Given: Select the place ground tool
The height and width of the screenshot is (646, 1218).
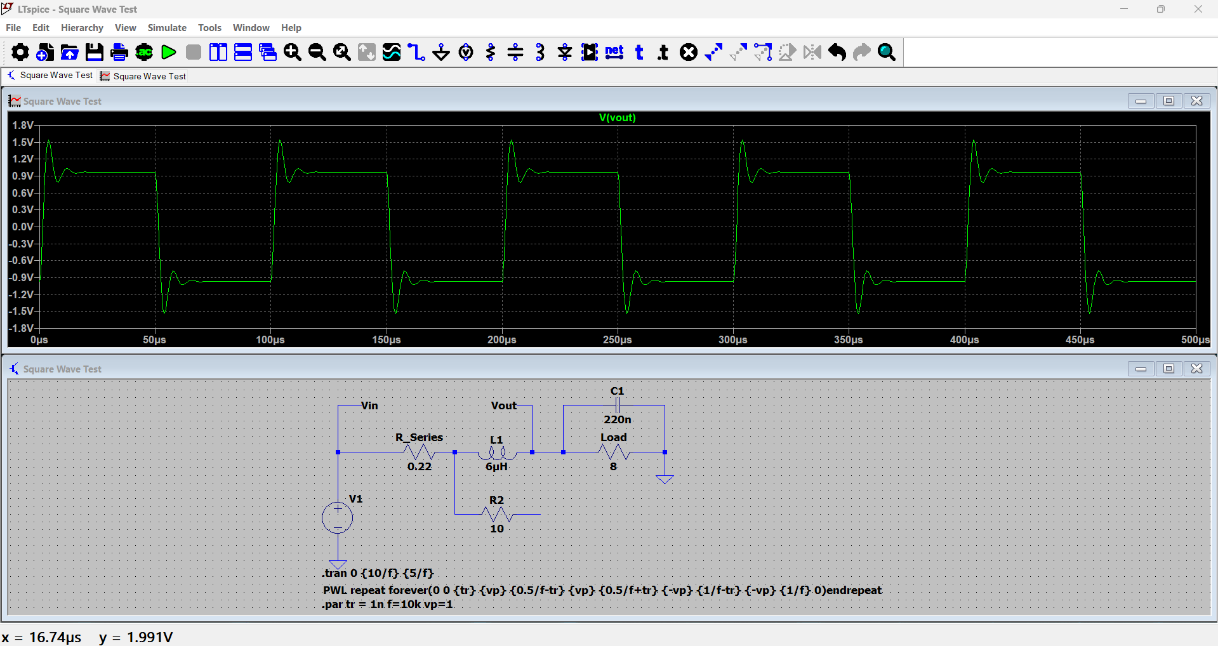Looking at the screenshot, I should [x=441, y=52].
